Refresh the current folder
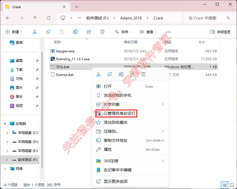 [48, 18]
